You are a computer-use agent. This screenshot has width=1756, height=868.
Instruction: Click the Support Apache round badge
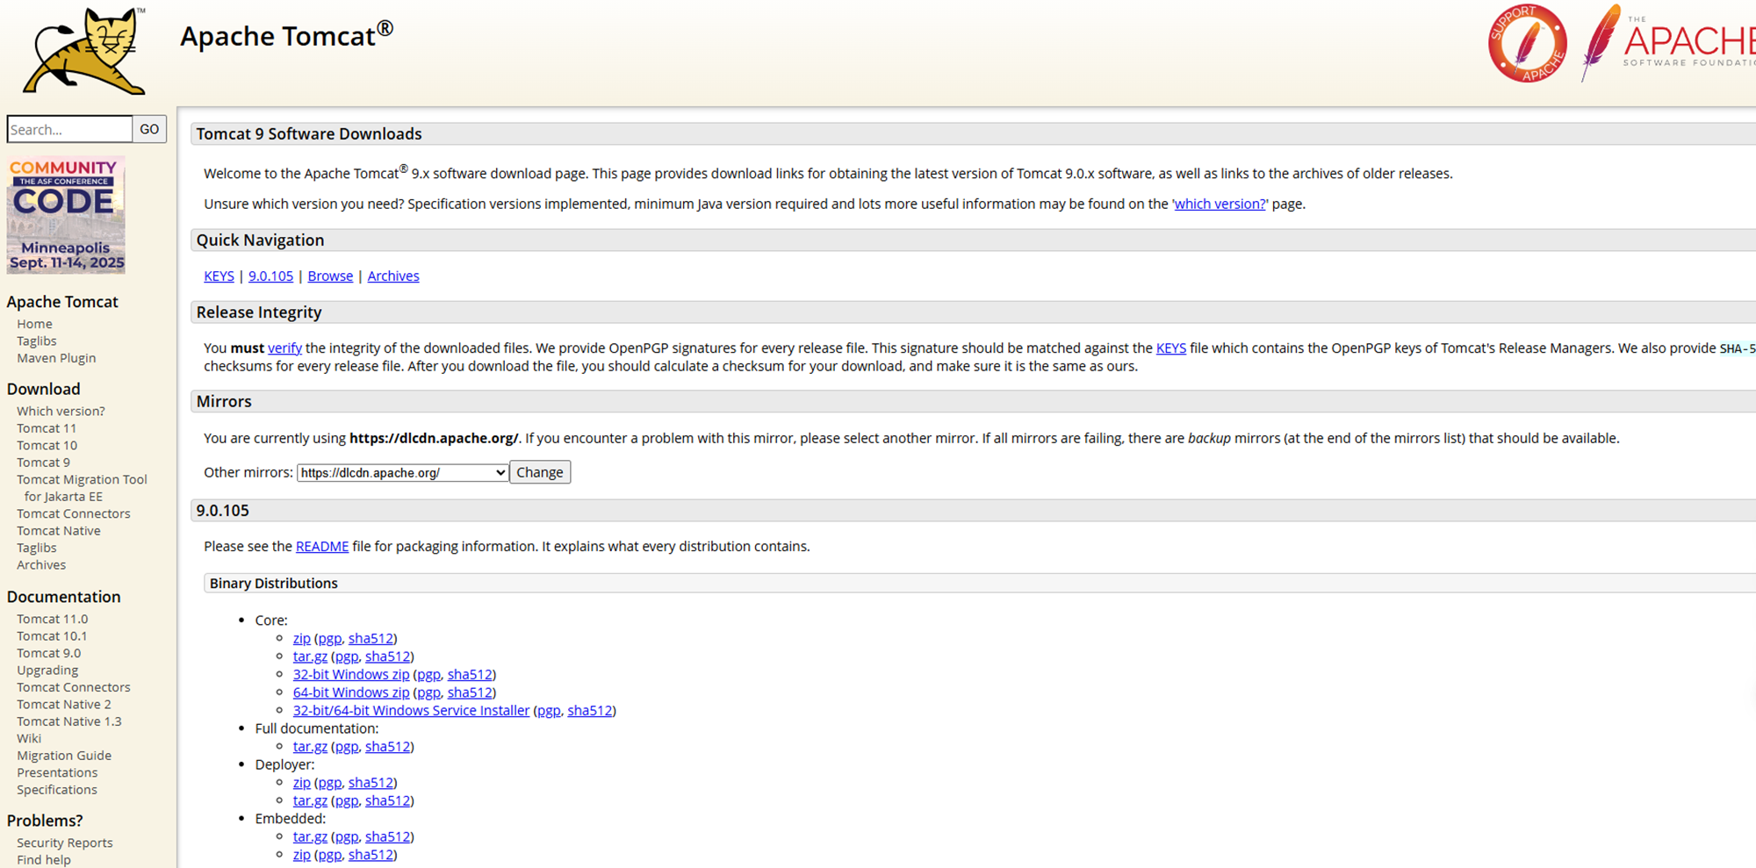pyautogui.click(x=1528, y=43)
